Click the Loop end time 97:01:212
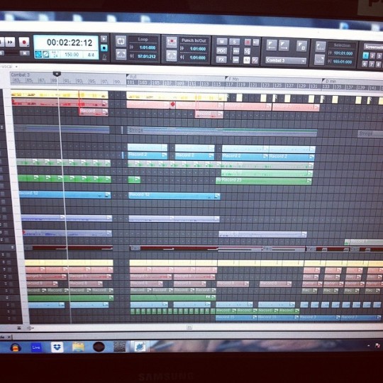This screenshot has height=383, width=383. coord(147,57)
